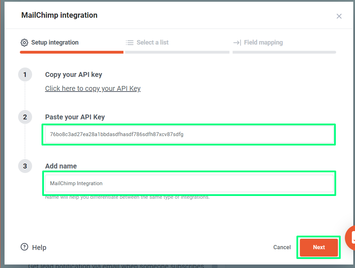Screen dimensions: 355x268
Task: Cancel the integration setup
Action: pos(282,247)
